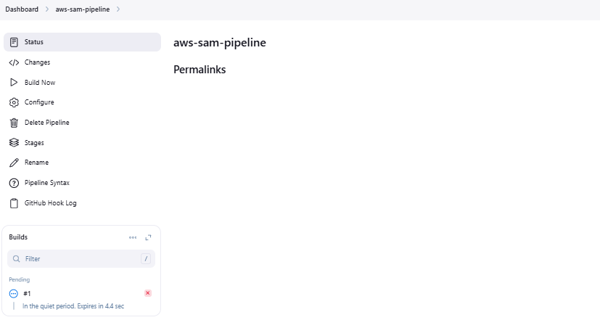Viewport: 600px width, 320px height.
Task: Click the builds Filter search field
Action: pos(81,259)
